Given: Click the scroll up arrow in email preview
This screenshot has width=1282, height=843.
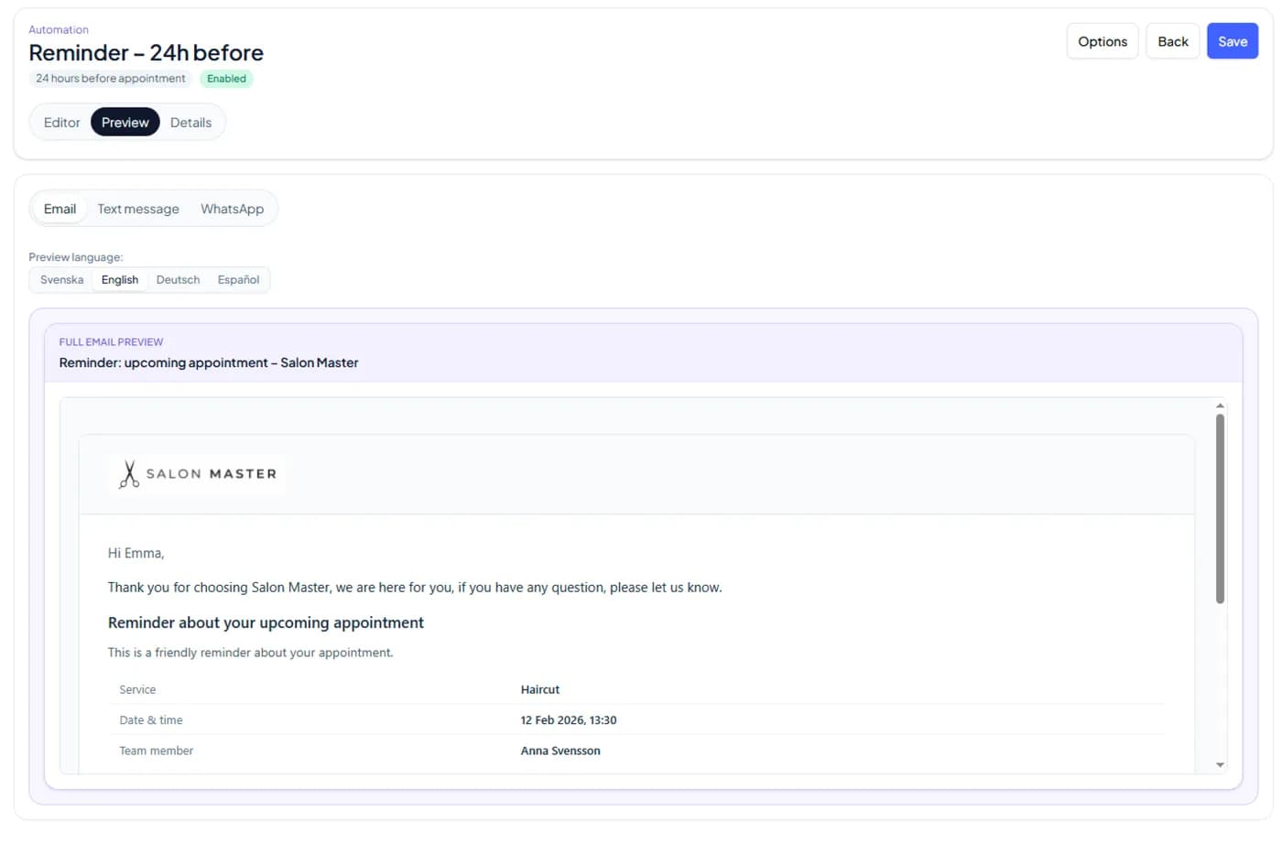Looking at the screenshot, I should tap(1220, 405).
